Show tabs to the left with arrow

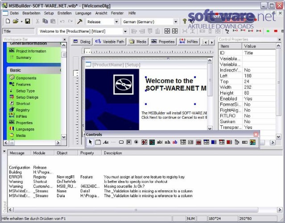tap(206, 42)
